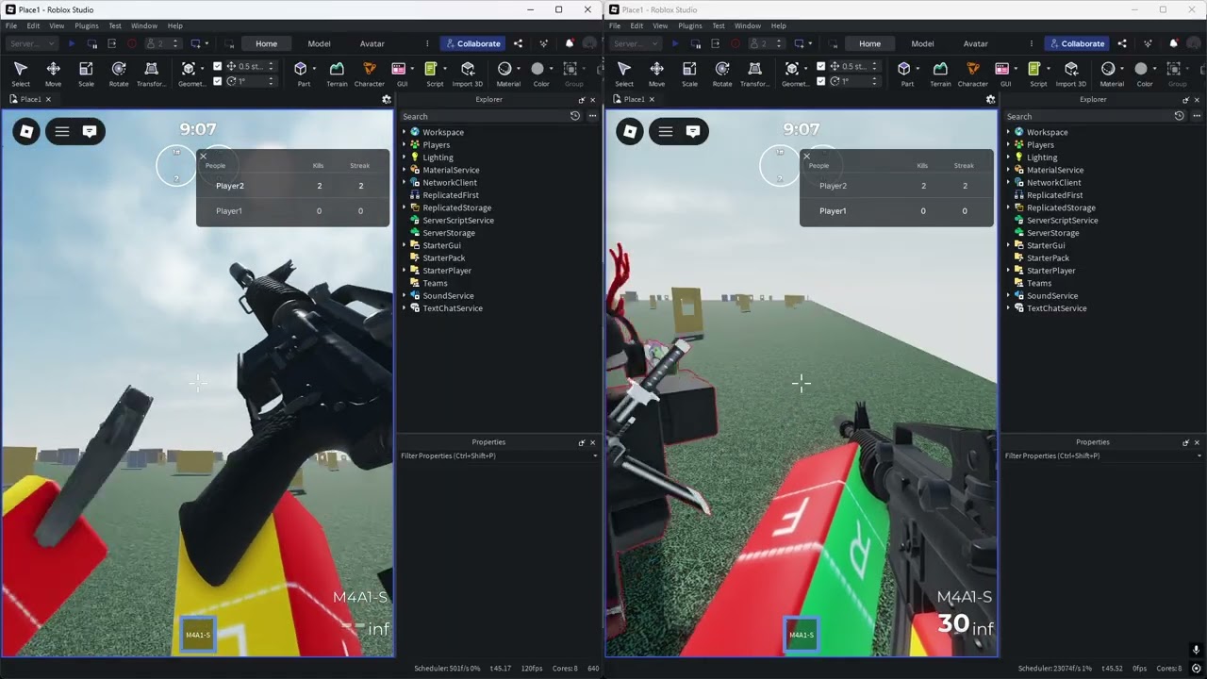1207x679 pixels.
Task: Open notifications bell in right window
Action: (x=1173, y=43)
